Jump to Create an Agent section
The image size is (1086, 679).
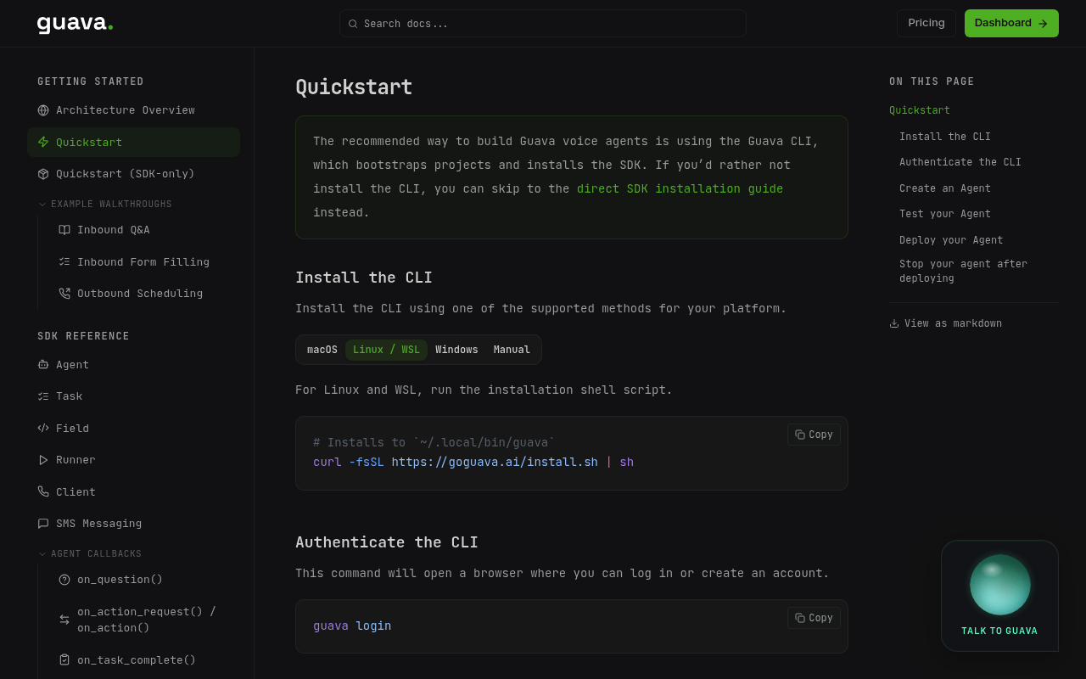tap(945, 188)
